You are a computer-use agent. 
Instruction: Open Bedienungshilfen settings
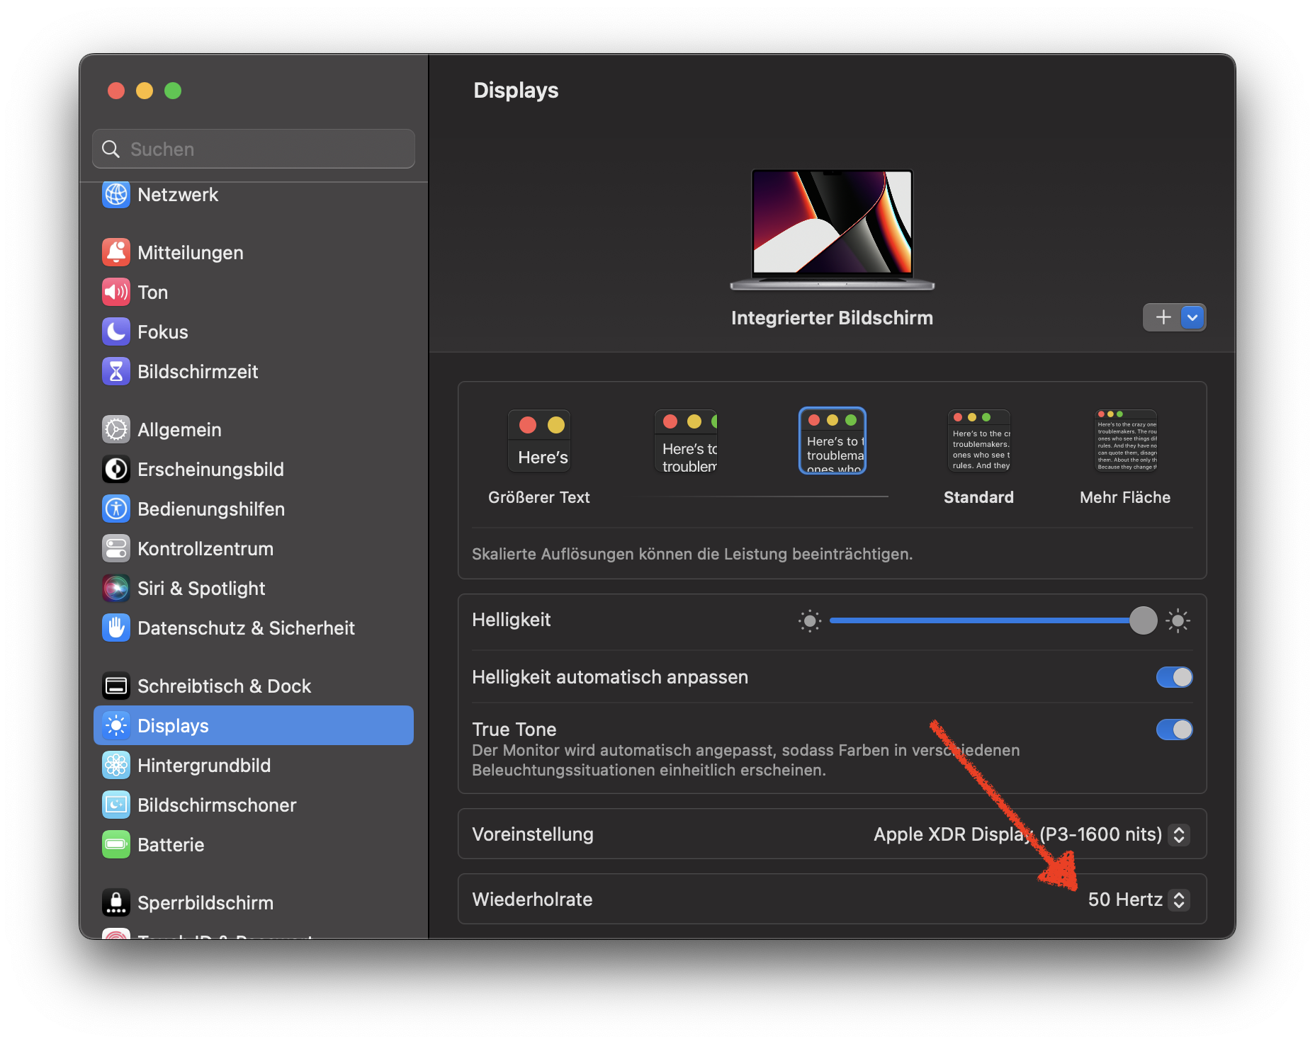click(254, 509)
